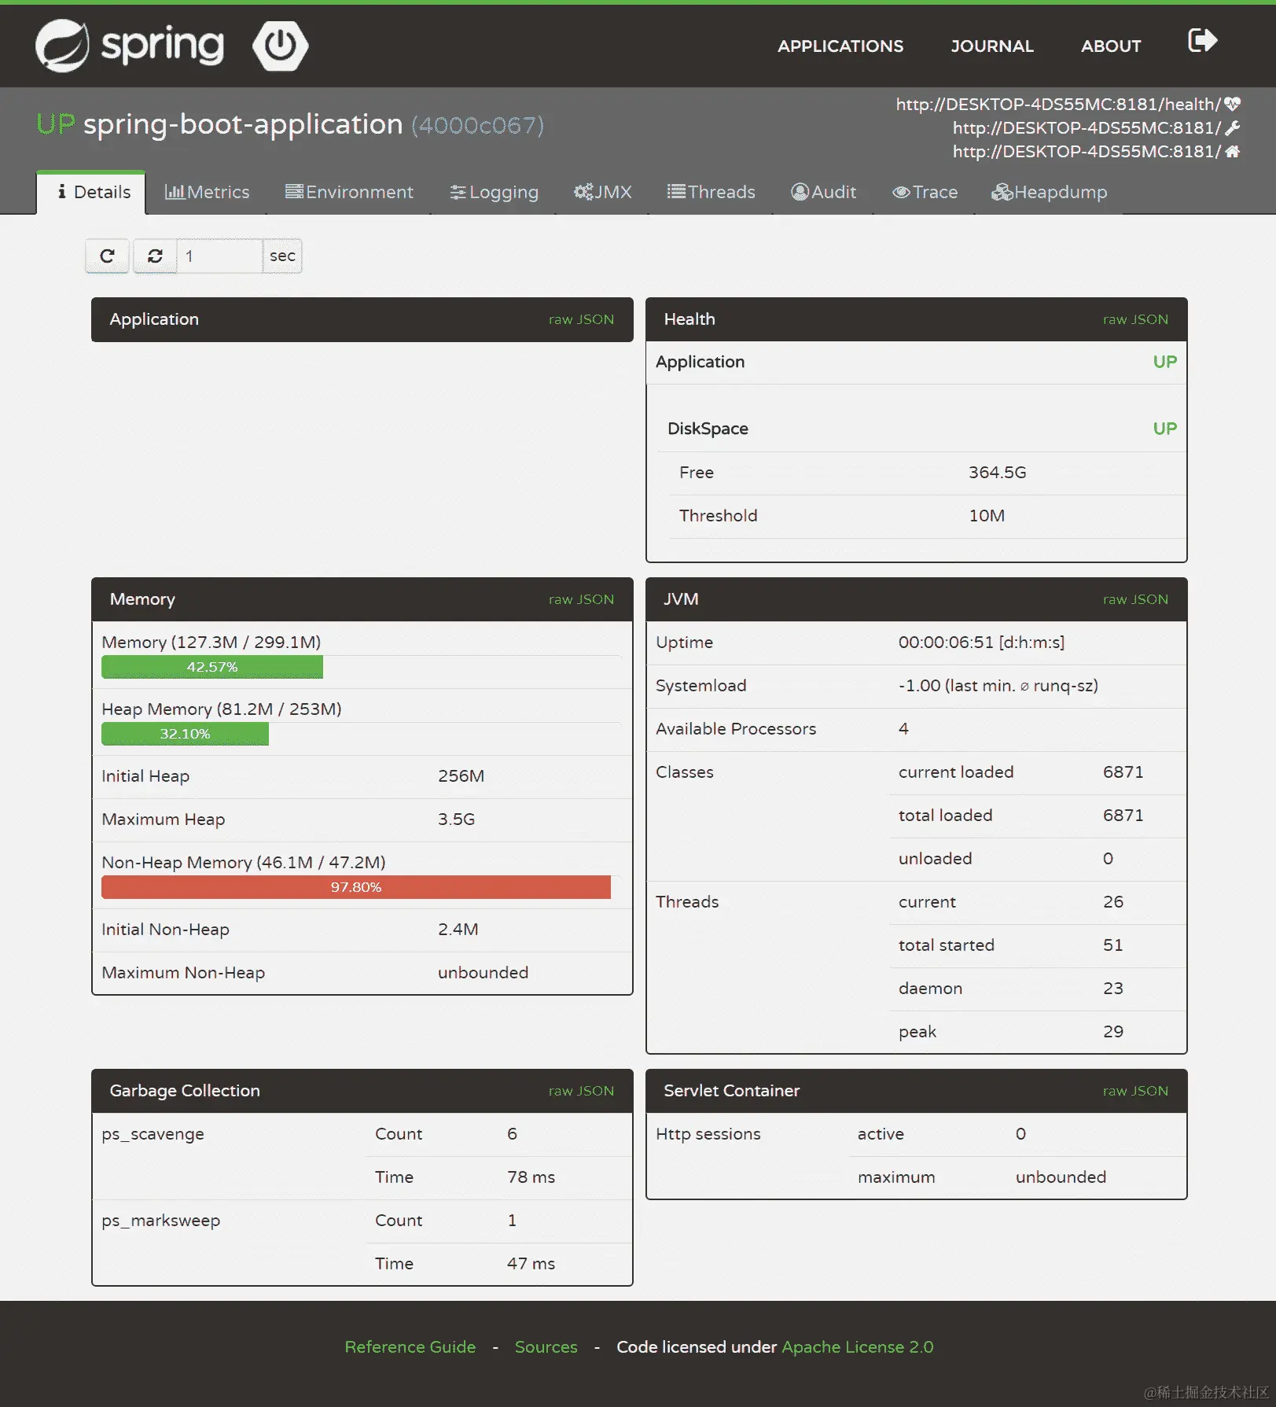Click the wrench management URL icon
This screenshot has width=1276, height=1407.
point(1232,127)
